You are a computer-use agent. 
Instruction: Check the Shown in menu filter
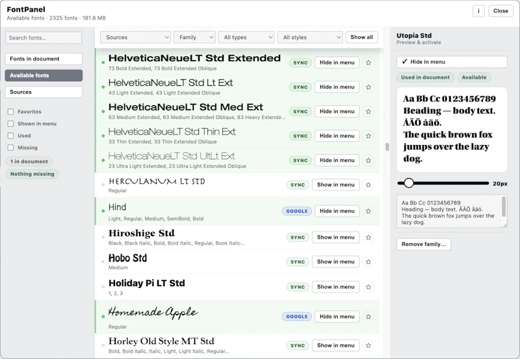coord(10,124)
